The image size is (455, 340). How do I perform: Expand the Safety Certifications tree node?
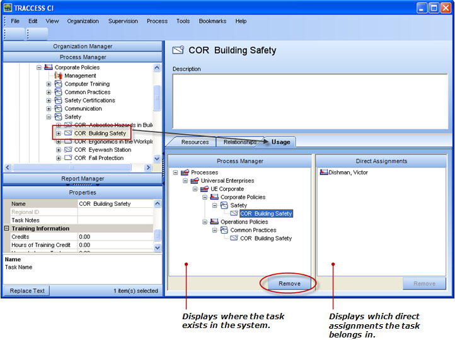coord(49,100)
